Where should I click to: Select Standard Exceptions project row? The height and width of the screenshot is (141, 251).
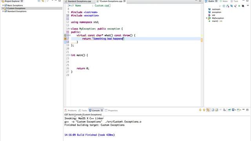[x=31, y=11]
